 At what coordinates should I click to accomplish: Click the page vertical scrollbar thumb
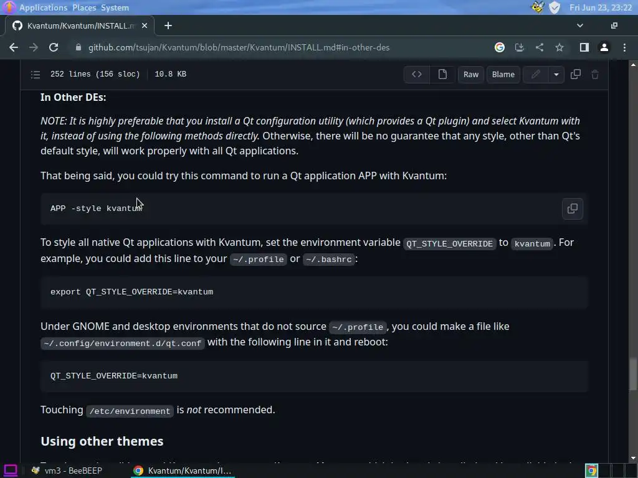tap(633, 374)
